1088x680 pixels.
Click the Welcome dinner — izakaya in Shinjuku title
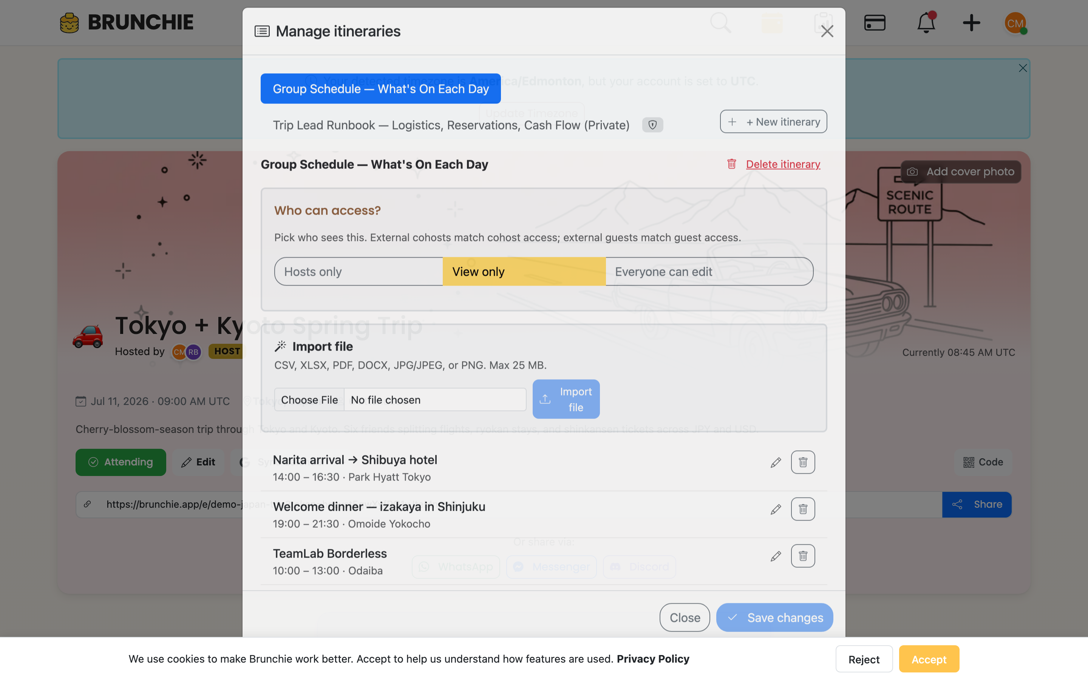(379, 506)
